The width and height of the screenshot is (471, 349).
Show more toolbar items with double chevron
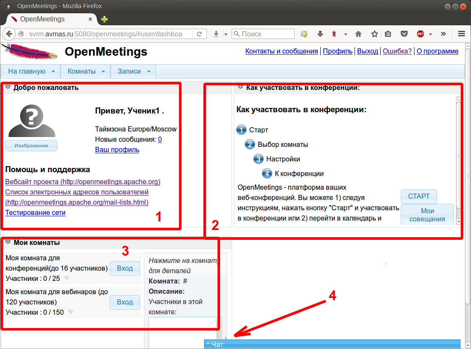(x=443, y=34)
